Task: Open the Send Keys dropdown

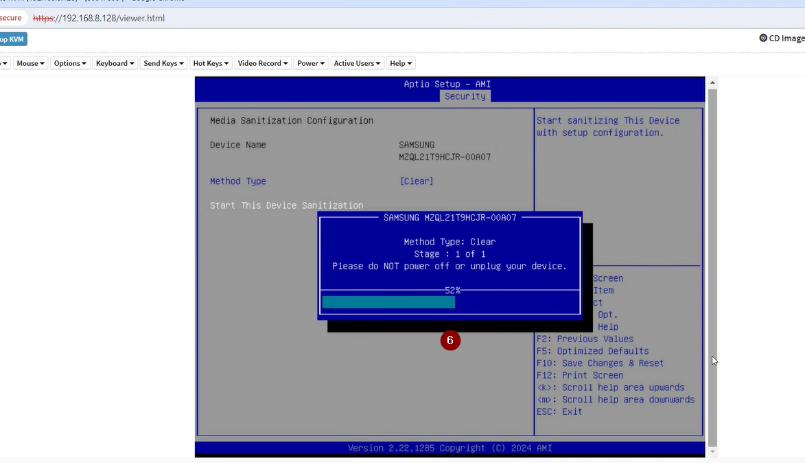Action: (x=163, y=63)
